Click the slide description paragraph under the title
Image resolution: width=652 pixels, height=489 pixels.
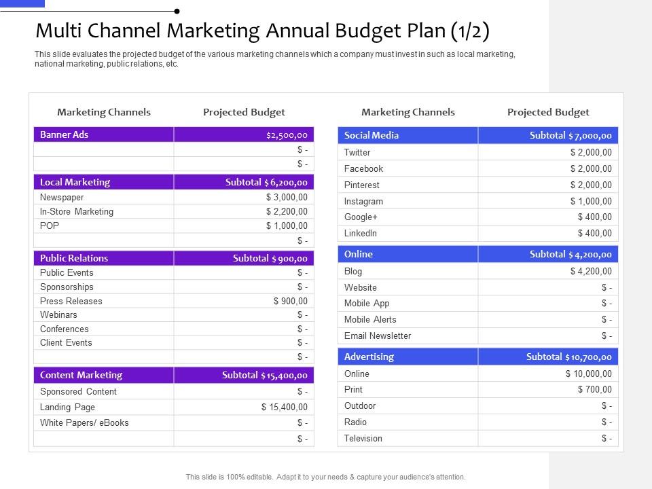click(x=274, y=59)
